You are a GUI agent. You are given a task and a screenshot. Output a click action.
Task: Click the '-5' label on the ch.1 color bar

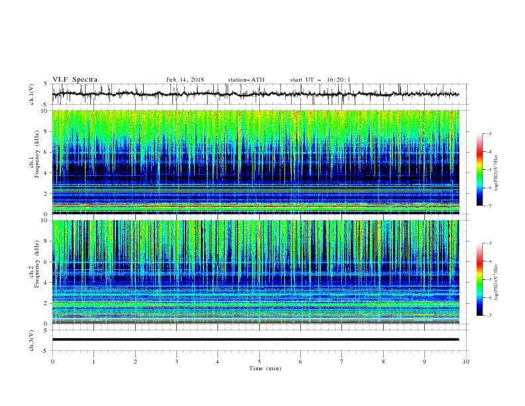click(489, 170)
